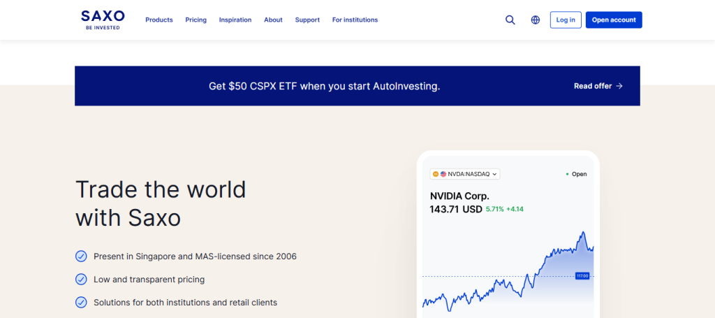715x318 pixels.
Task: Click the green Open status dot
Action: 567,174
